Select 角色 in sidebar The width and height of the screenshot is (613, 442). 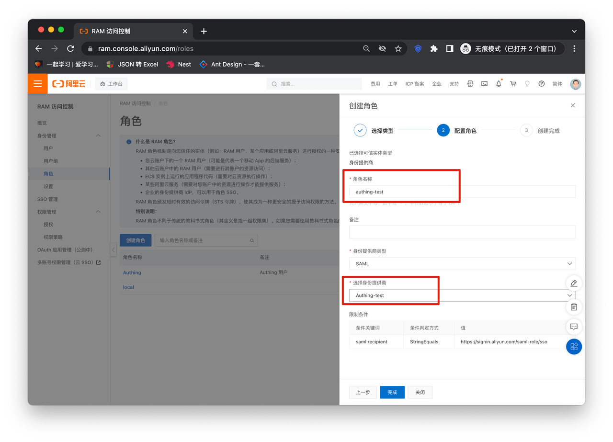coord(48,174)
